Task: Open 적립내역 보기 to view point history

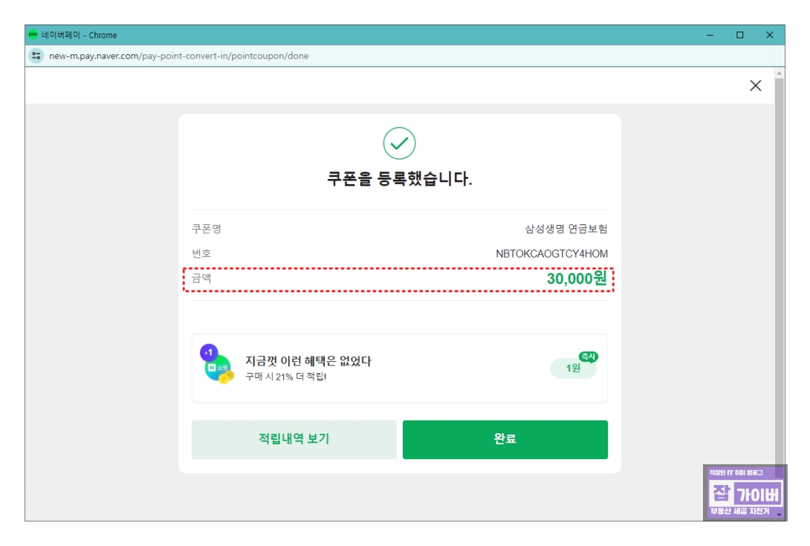Action: [x=294, y=439]
